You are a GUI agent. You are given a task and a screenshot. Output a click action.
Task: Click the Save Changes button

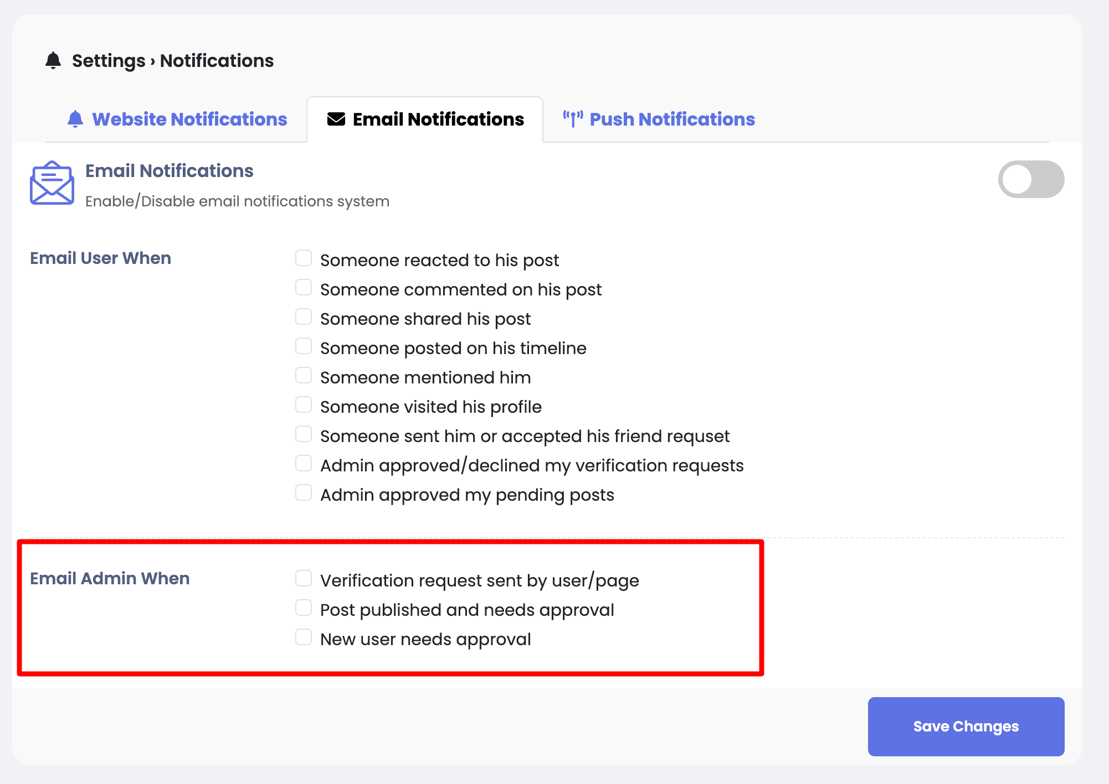tap(966, 726)
